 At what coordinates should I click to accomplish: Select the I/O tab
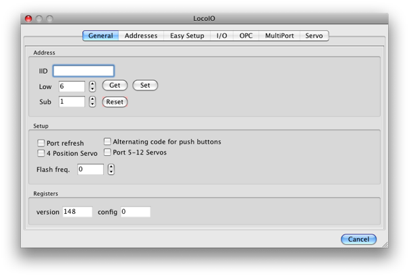221,36
